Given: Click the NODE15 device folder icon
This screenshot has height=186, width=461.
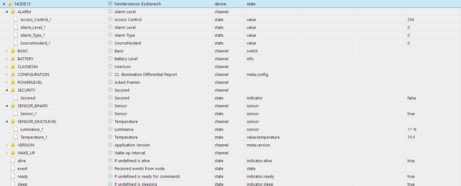Looking at the screenshot, I should click(x=10, y=4).
